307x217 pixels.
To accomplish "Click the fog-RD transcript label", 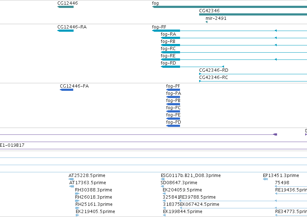I will click(168, 63).
